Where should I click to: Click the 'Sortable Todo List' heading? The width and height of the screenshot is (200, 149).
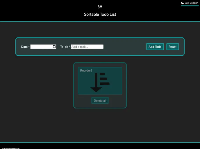click(100, 14)
